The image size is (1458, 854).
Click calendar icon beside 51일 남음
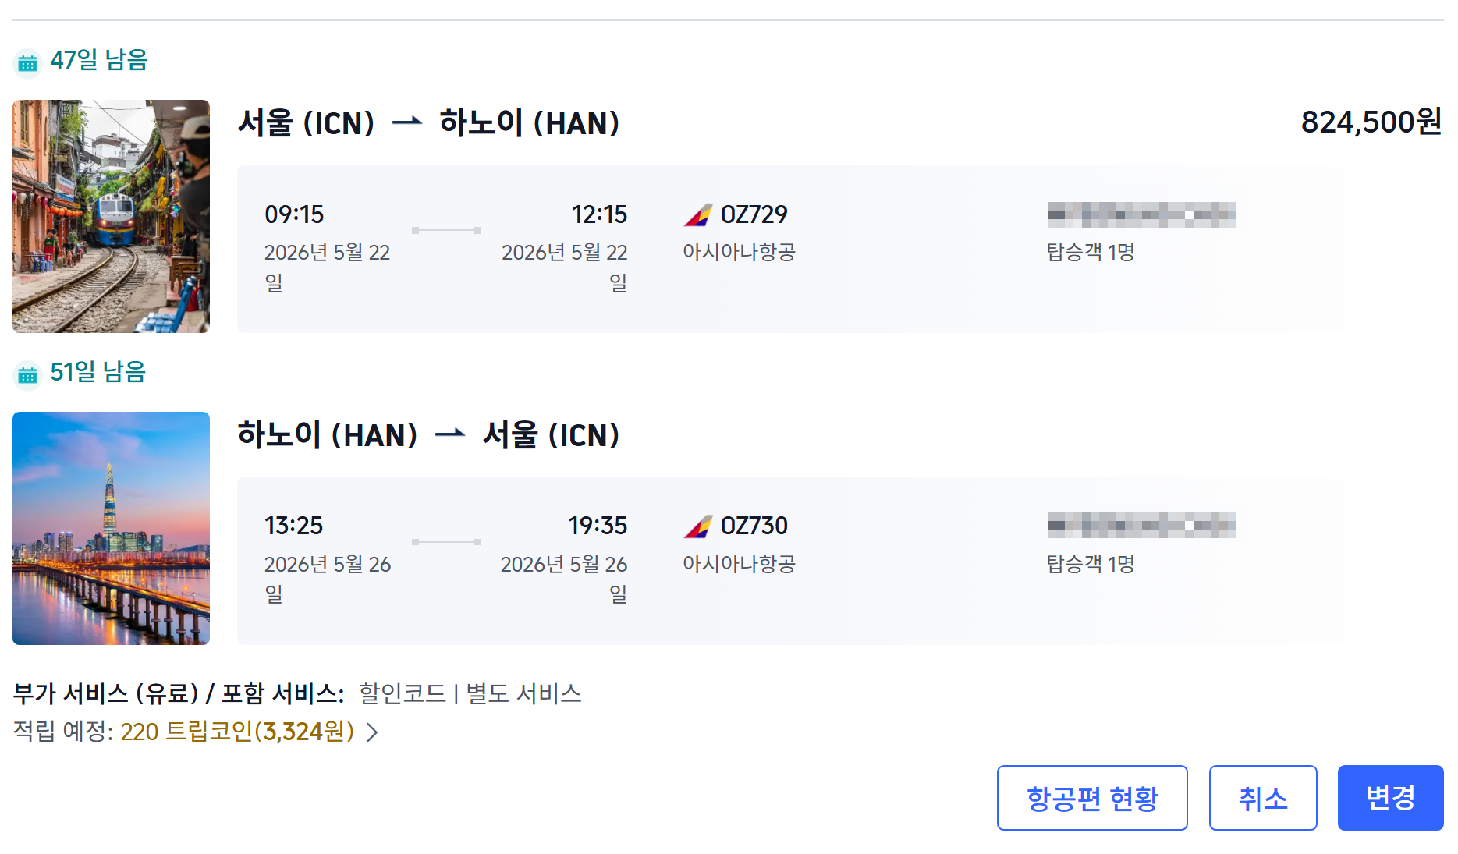[x=28, y=375]
